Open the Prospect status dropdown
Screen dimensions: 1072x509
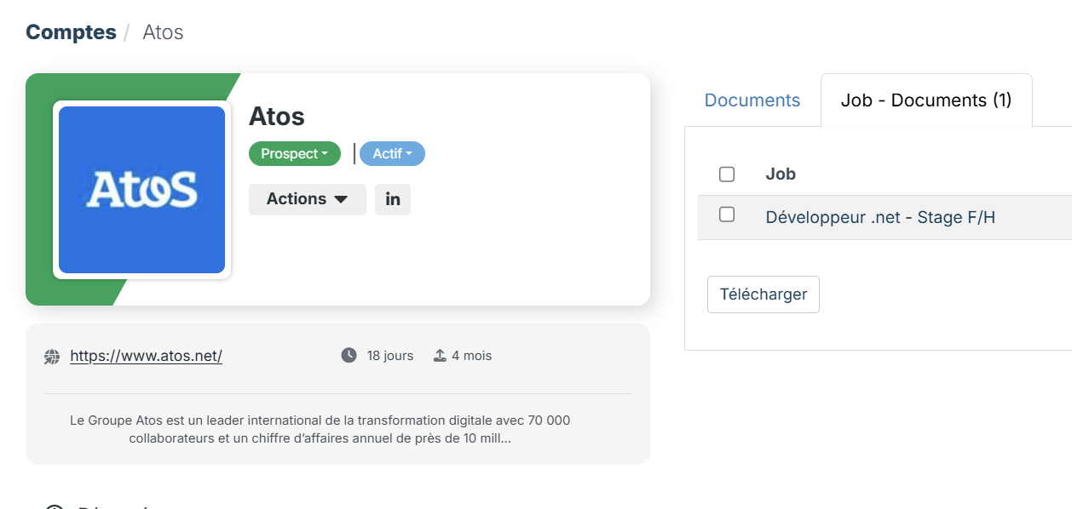click(x=295, y=154)
